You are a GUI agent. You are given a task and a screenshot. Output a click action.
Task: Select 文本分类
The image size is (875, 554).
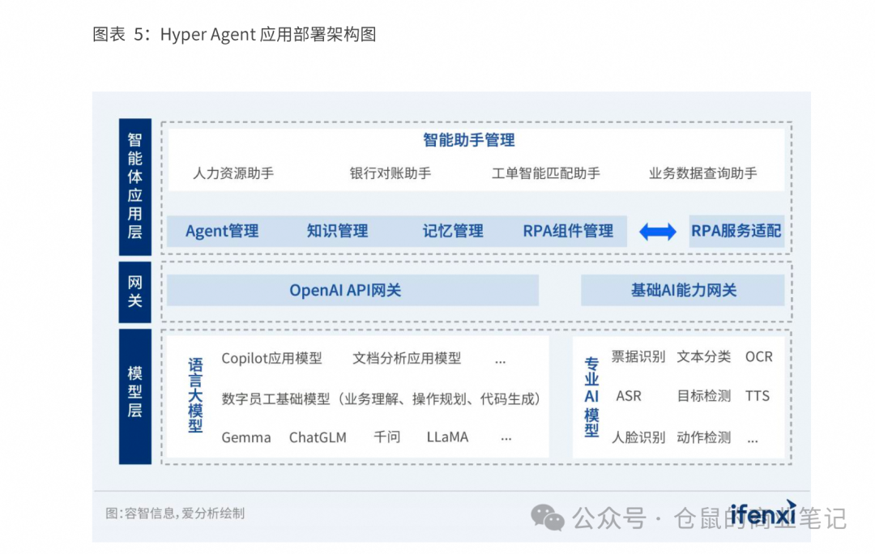(704, 356)
